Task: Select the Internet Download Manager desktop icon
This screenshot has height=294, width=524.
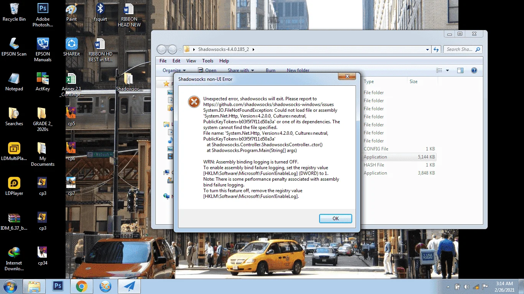Action: pyautogui.click(x=14, y=259)
